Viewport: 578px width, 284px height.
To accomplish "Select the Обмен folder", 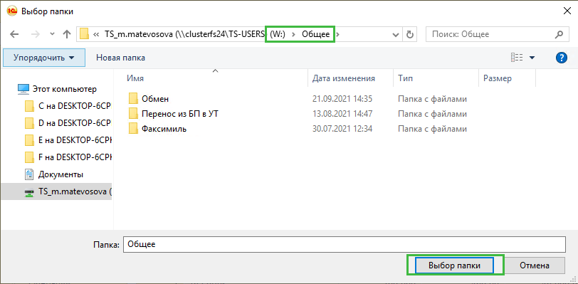I will (155, 99).
